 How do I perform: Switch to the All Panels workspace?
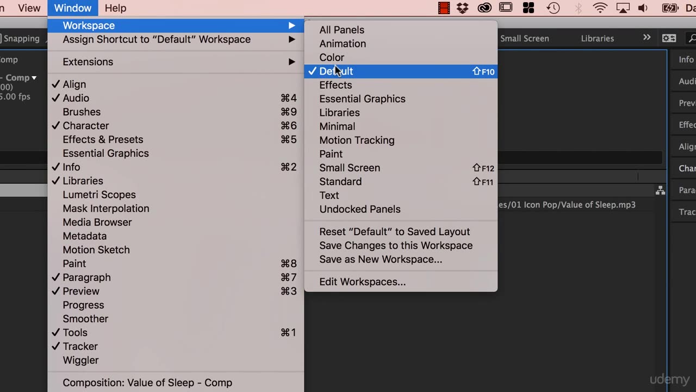pyautogui.click(x=401, y=30)
